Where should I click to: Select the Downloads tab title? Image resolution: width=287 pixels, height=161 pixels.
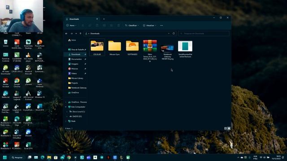(x=74, y=19)
